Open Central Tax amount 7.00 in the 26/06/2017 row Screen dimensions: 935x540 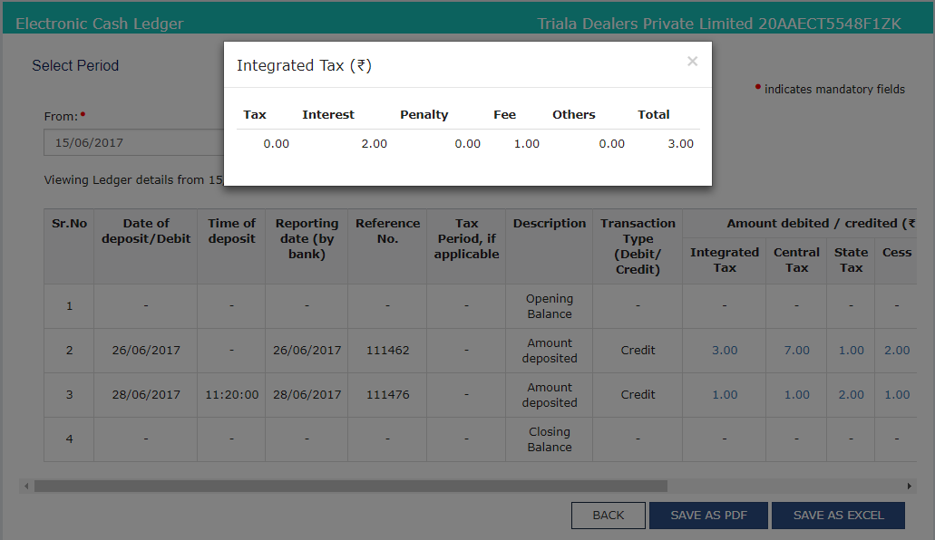798,350
